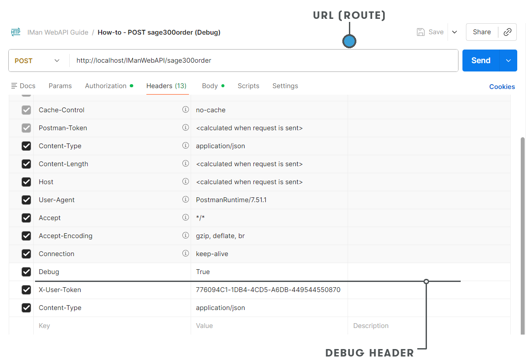Click the keep-alive value
Screen dimensions: 526x360
point(212,254)
